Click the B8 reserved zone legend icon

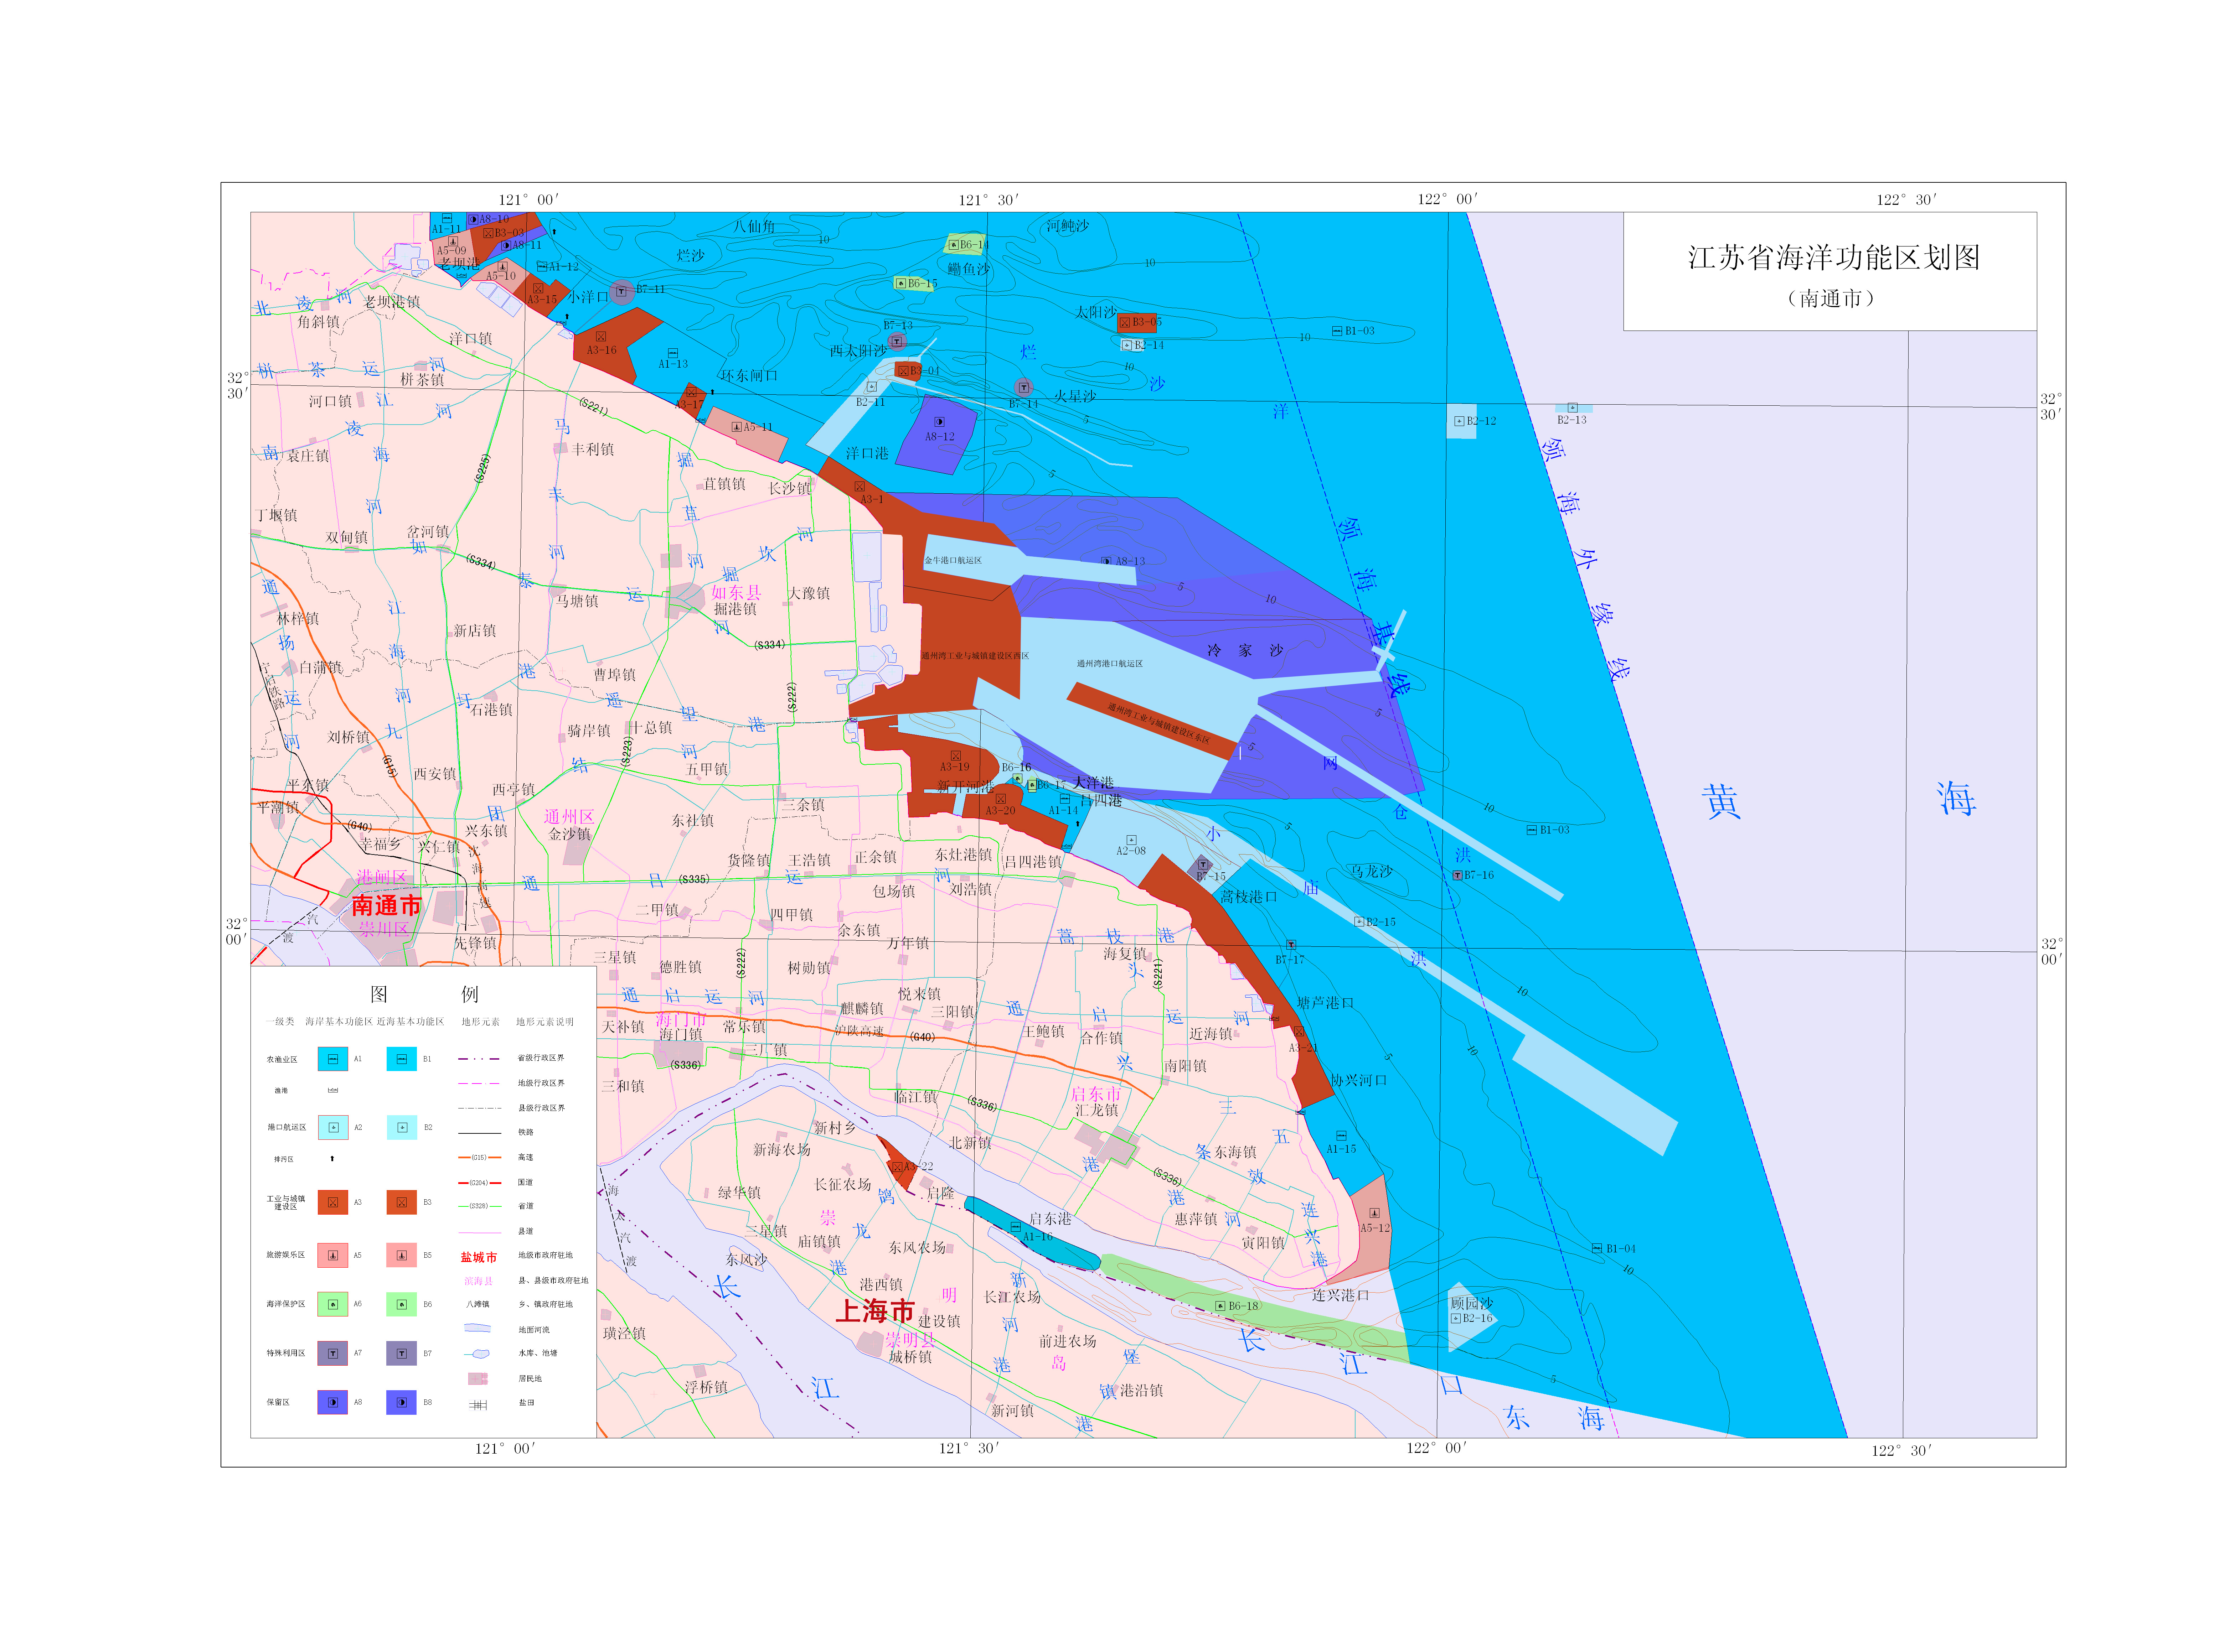pos(401,1403)
